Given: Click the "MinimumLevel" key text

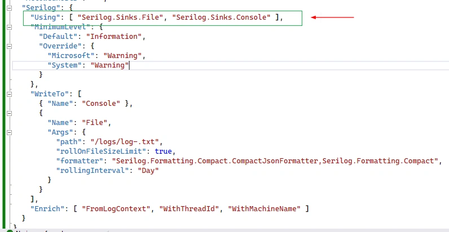Looking at the screenshot, I should coord(63,28).
